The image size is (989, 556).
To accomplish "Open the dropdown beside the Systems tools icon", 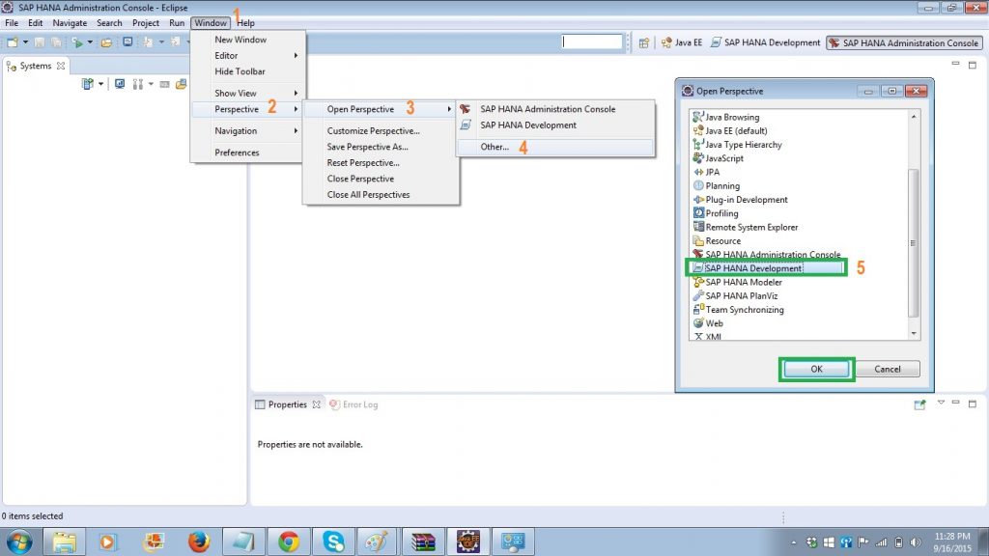I will pyautogui.click(x=151, y=84).
